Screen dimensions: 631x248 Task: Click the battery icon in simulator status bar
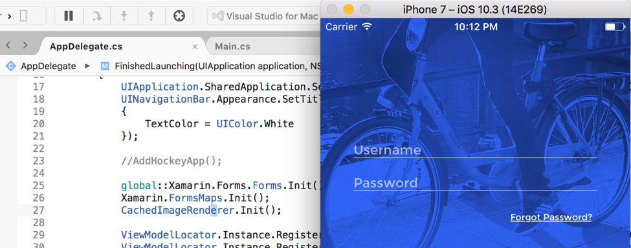pyautogui.click(x=615, y=27)
